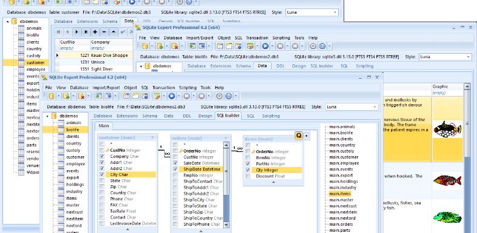Select the holdings table in front window tree

(75, 185)
